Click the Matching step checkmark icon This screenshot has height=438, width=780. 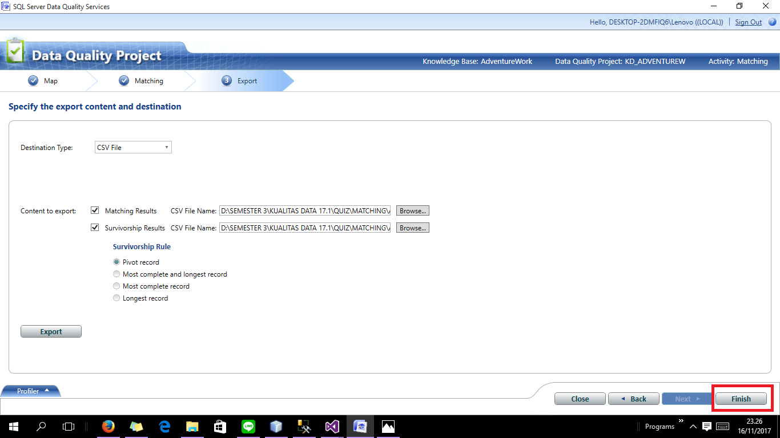pyautogui.click(x=124, y=80)
